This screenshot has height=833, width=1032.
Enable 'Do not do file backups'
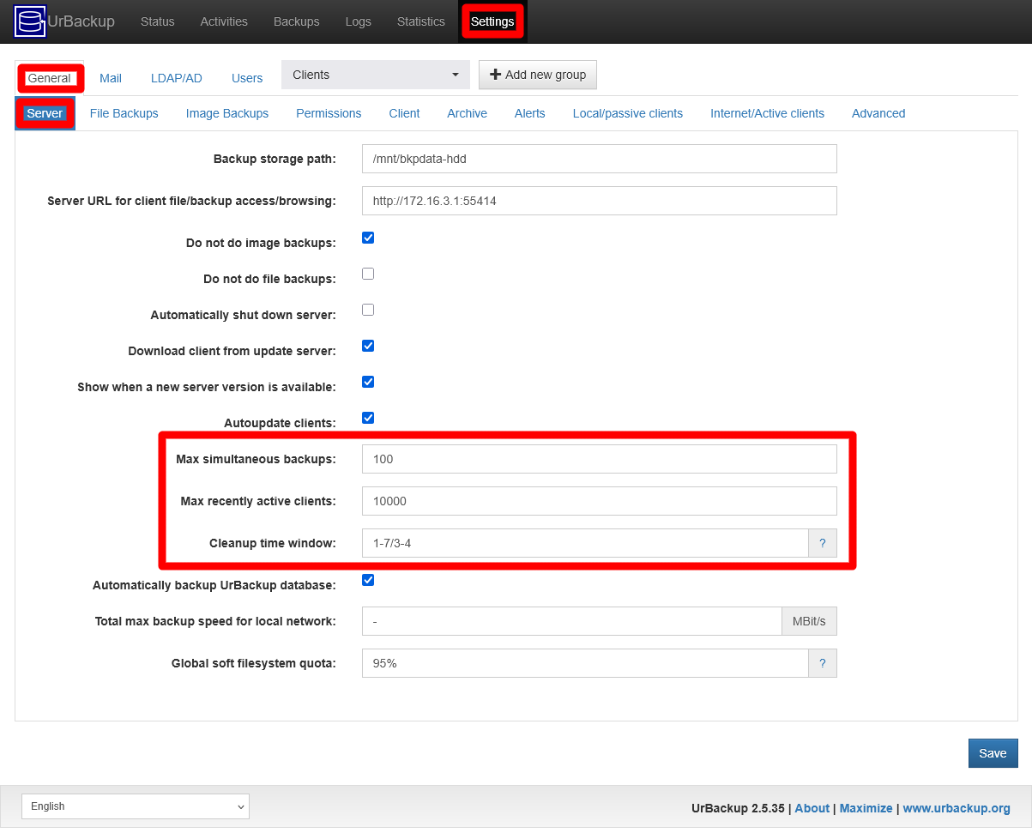[x=367, y=274]
